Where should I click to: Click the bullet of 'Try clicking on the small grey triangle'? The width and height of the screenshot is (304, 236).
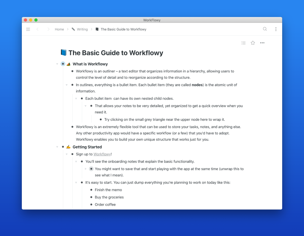[x=101, y=119]
